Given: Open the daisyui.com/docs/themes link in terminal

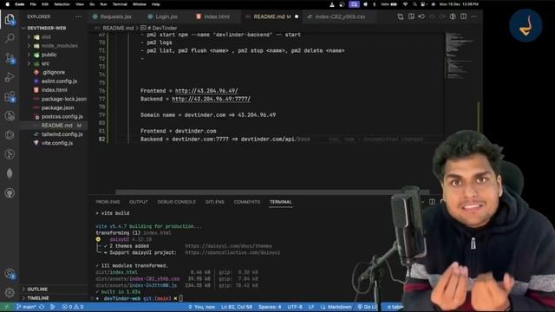Looking at the screenshot, I should coord(228,246).
